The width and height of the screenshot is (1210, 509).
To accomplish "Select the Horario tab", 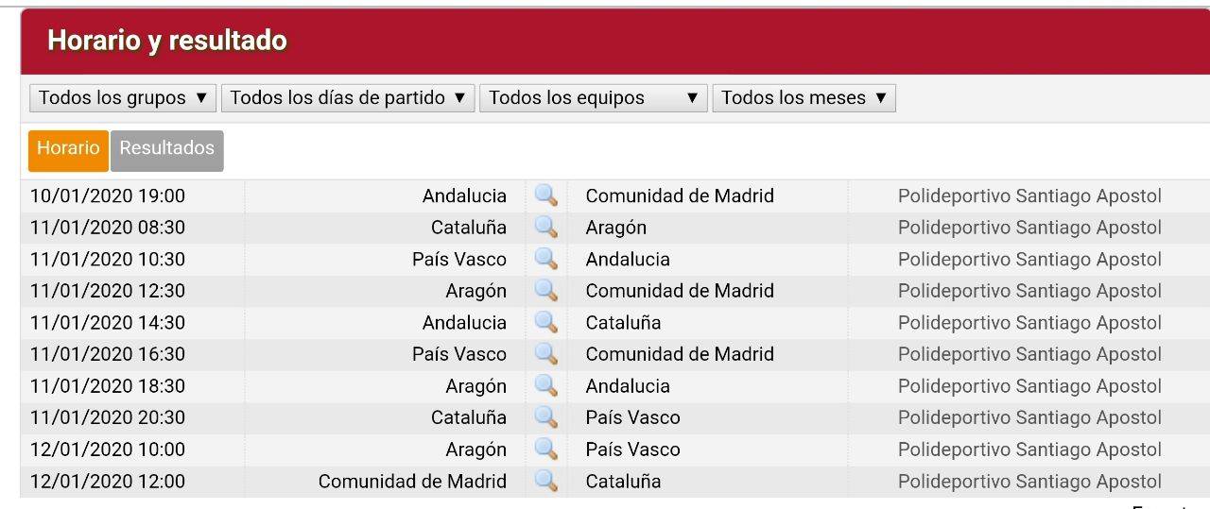I will point(68,149).
